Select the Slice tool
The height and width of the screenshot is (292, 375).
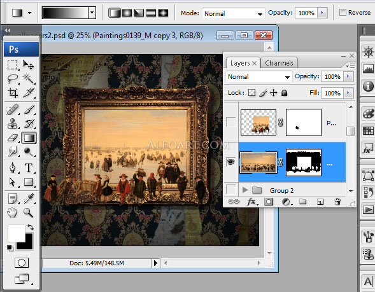28,93
